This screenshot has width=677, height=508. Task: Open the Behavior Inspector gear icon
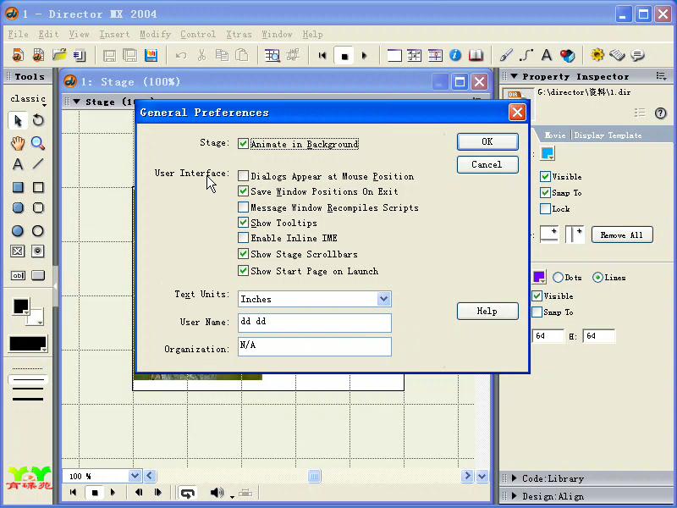coord(597,55)
